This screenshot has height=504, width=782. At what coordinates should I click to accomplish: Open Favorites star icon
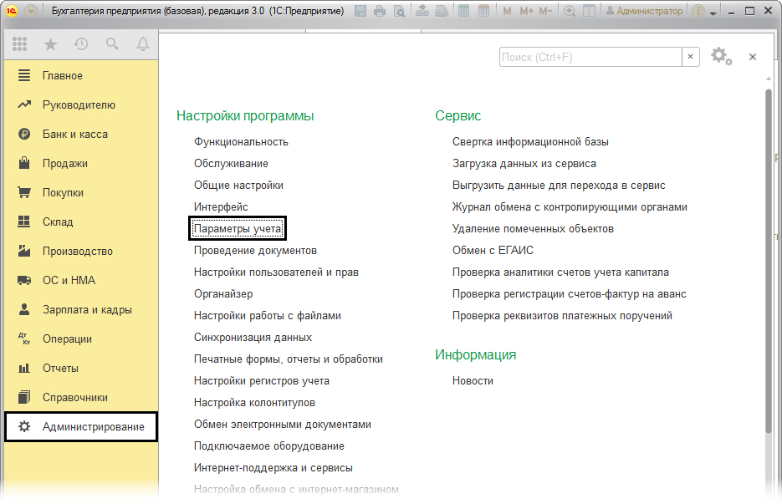coord(50,44)
